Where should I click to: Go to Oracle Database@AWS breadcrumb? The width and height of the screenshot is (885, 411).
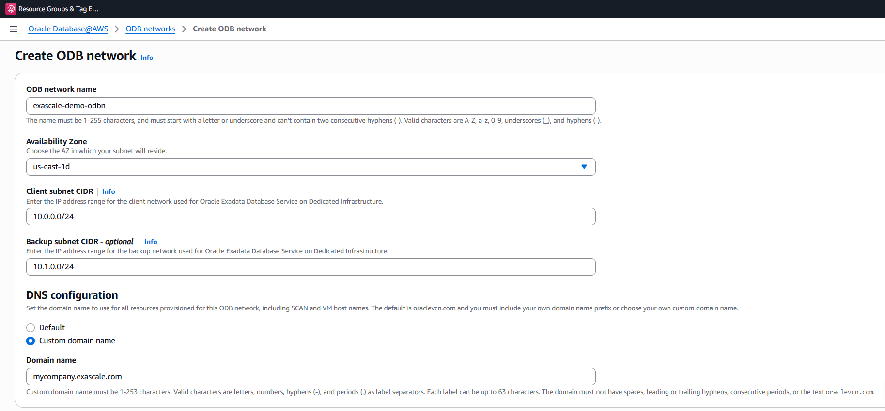click(68, 29)
